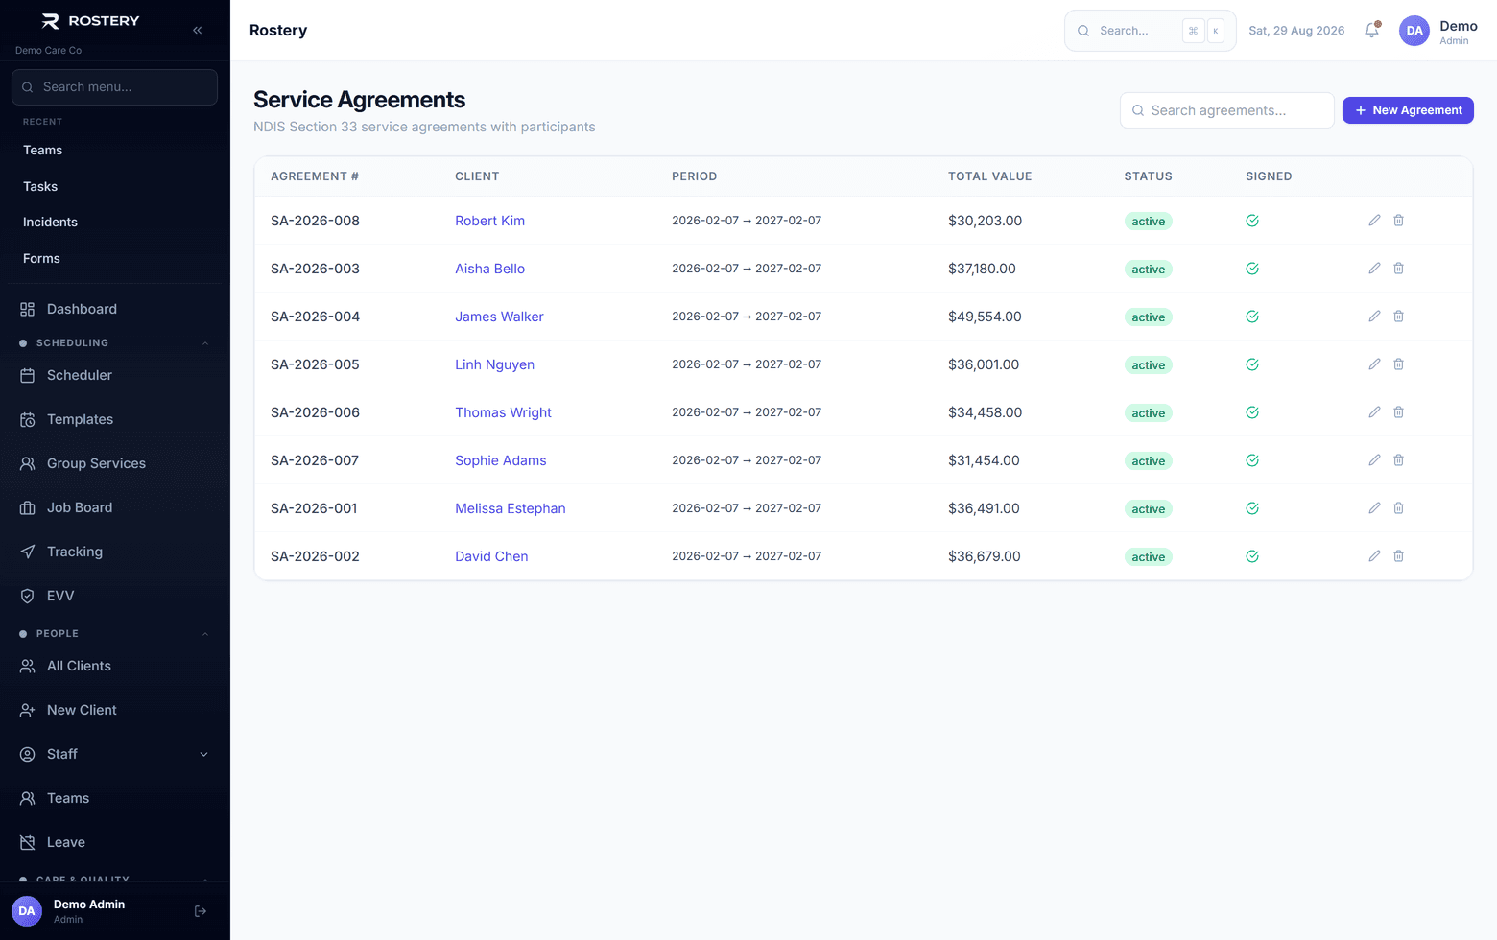Go to All Clients
1497x940 pixels.
114,666
